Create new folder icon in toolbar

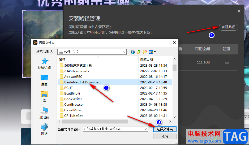145,52
